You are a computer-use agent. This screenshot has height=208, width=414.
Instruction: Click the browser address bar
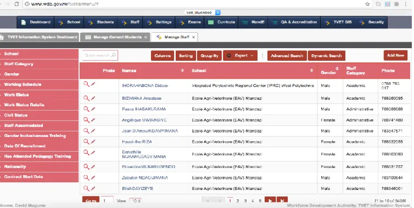click(193, 4)
